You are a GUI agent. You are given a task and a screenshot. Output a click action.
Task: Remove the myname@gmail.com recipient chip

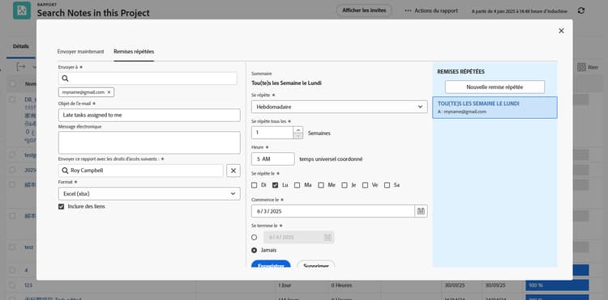[109, 92]
